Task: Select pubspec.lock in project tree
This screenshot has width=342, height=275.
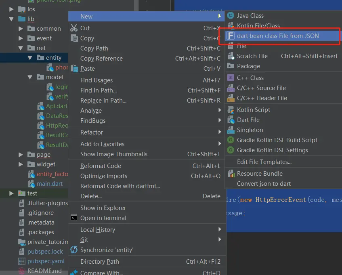Action: [x=45, y=252]
